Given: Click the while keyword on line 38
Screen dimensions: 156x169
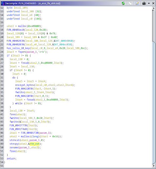Looking at the screenshot, I should (19, 103).
